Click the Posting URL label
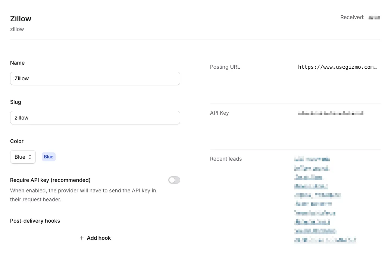The height and width of the screenshot is (254, 388). (x=225, y=67)
